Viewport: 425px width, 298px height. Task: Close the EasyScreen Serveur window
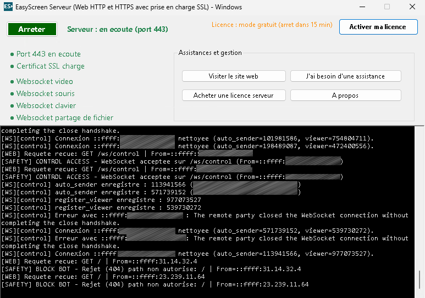pyautogui.click(x=412, y=7)
